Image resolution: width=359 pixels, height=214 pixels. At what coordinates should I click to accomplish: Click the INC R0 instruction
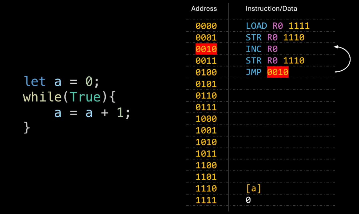[261, 49]
